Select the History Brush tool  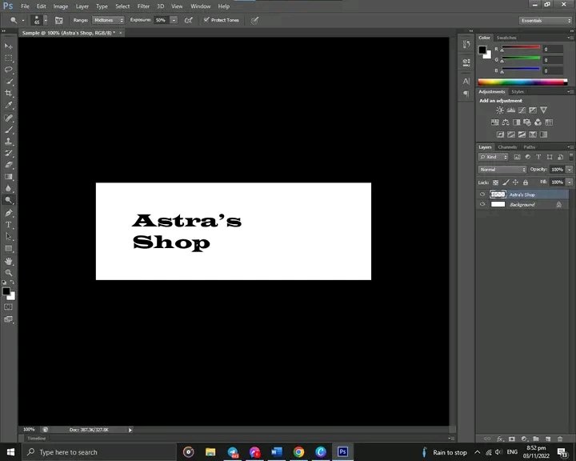tap(8, 154)
